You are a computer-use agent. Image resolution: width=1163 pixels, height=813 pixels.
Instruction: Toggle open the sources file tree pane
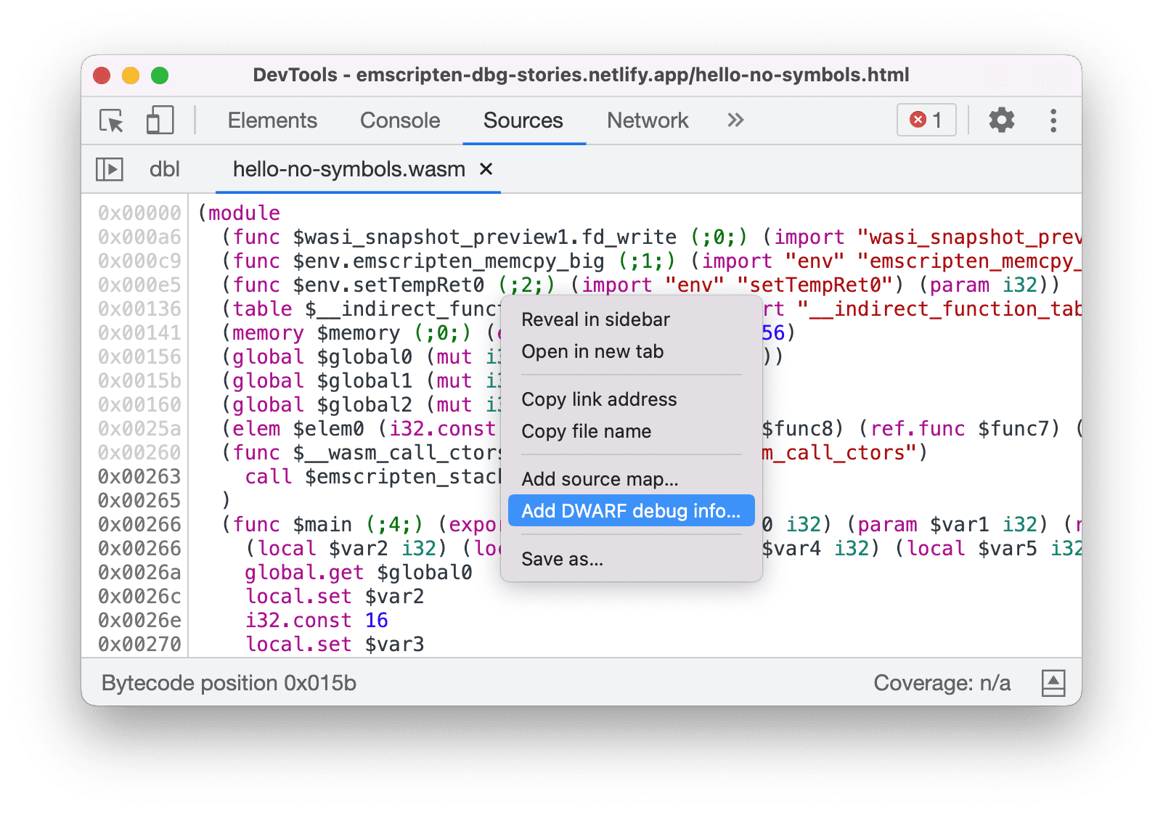click(x=110, y=169)
